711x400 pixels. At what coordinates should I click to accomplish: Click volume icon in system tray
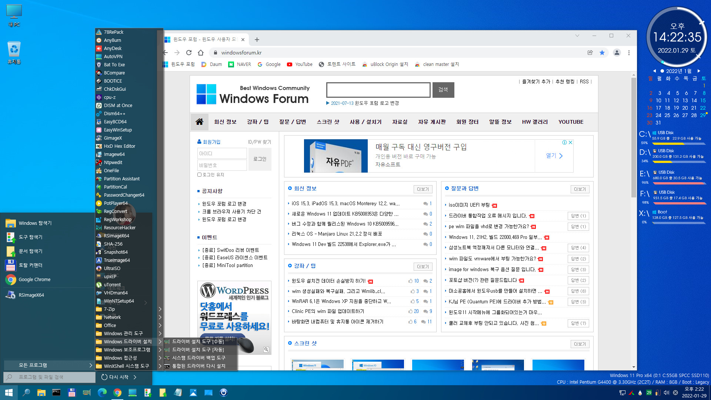coord(667,393)
